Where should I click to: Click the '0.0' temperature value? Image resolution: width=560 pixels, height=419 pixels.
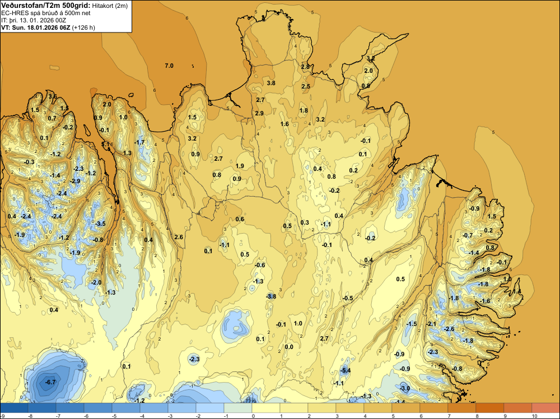pyautogui.click(x=289, y=347)
